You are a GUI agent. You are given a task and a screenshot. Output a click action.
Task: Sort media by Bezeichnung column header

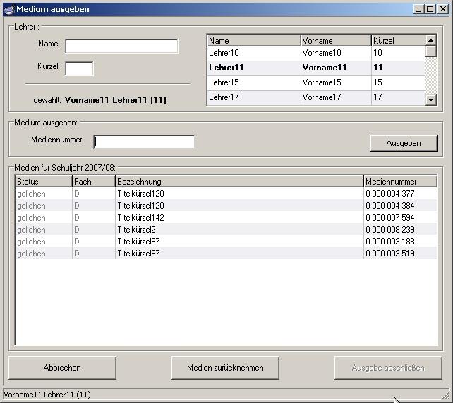(x=238, y=182)
